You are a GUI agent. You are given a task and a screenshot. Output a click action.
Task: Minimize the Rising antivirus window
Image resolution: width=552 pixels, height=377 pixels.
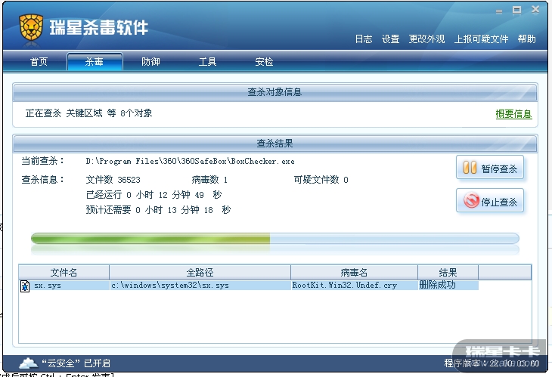(499, 11)
